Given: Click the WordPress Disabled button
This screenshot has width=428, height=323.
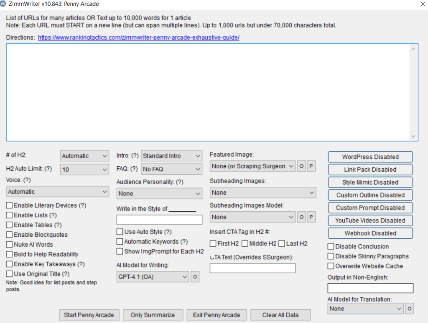Looking at the screenshot, I should click(370, 157).
